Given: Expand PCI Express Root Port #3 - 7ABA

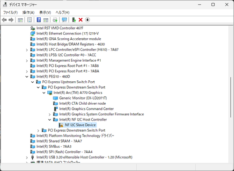Looking at the screenshot, I should tap(27, 71).
